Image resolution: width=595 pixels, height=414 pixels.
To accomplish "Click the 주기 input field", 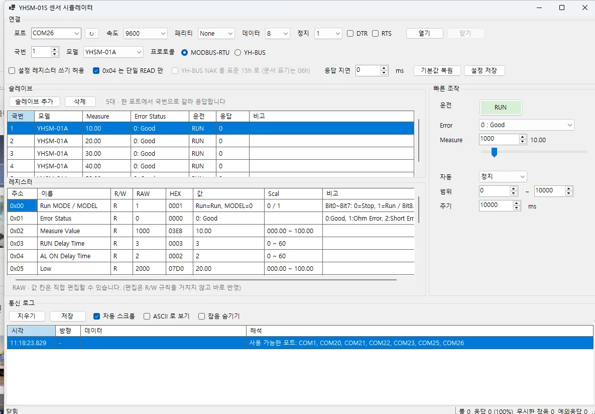I will [496, 205].
